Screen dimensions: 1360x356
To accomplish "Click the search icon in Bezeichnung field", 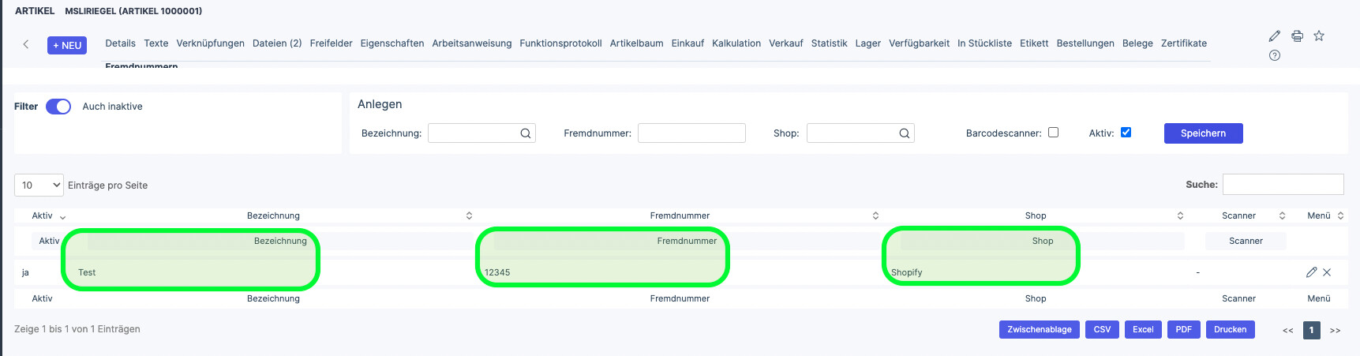I will tap(526, 133).
